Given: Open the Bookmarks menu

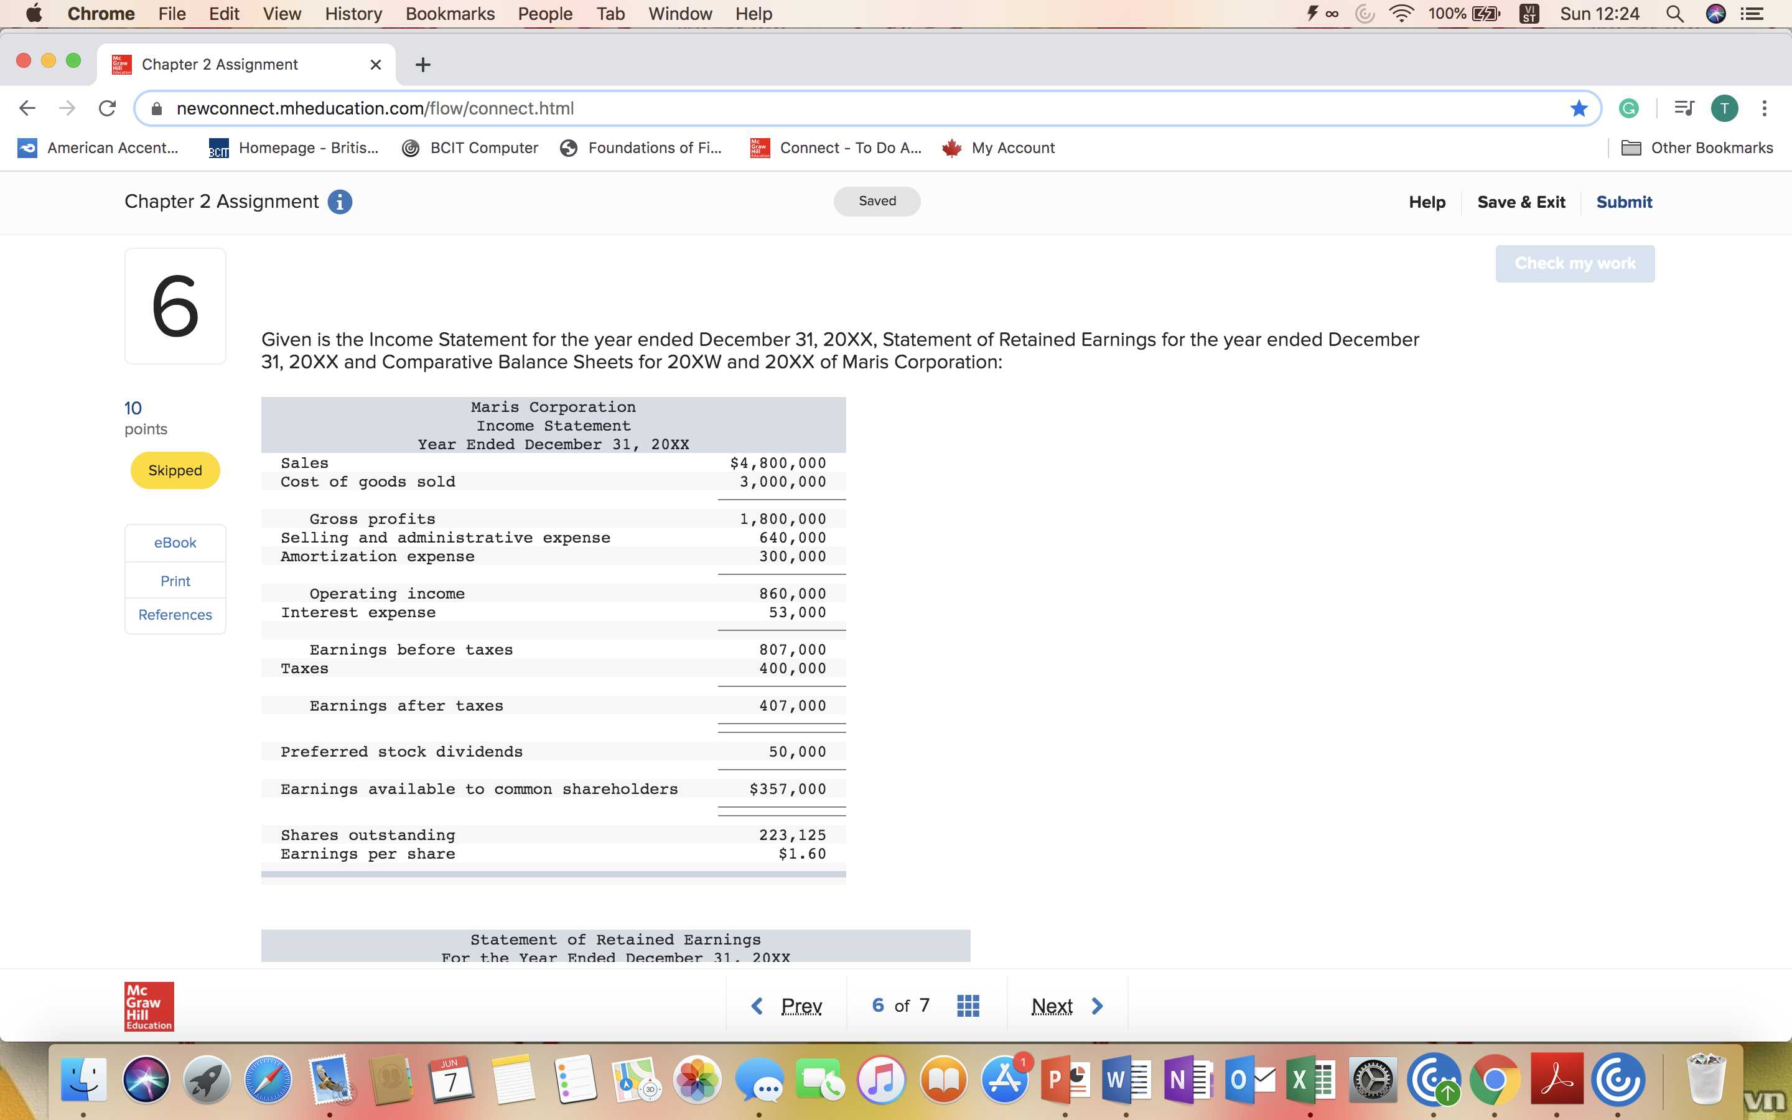Looking at the screenshot, I should click(449, 13).
